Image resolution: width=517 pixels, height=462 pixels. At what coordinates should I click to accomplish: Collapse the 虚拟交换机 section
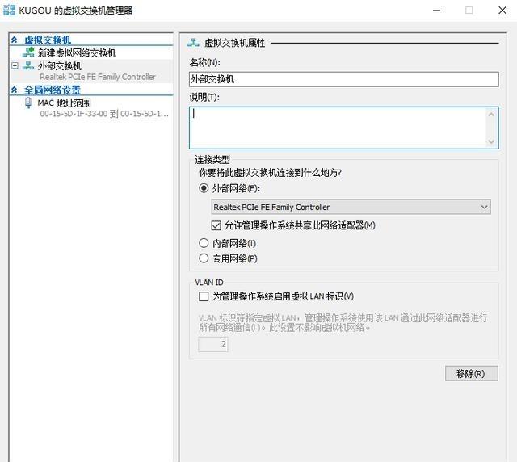coord(15,40)
